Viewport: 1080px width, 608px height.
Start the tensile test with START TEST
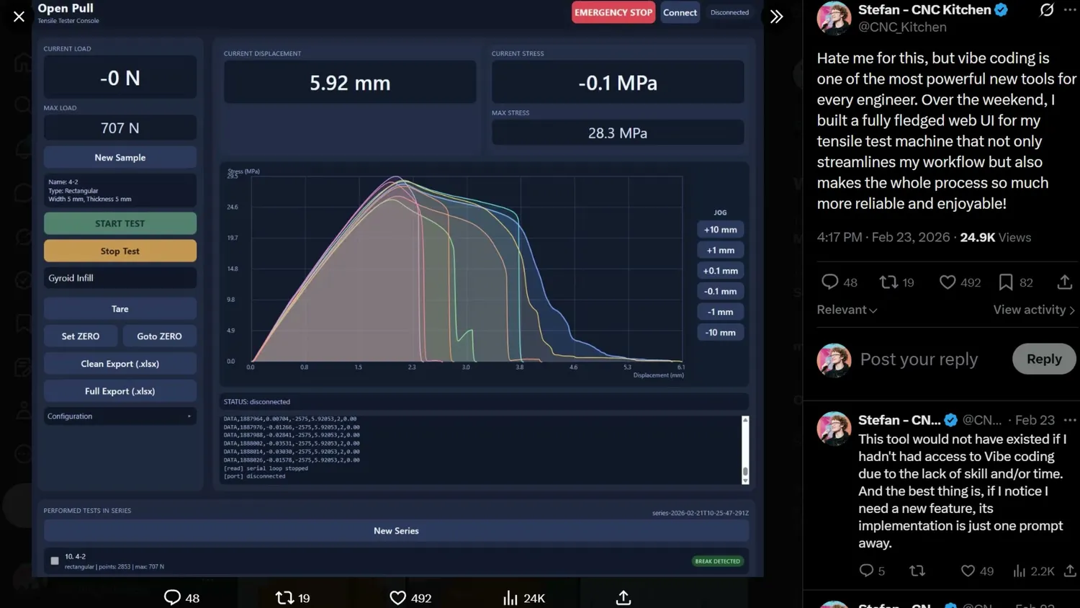click(x=120, y=223)
